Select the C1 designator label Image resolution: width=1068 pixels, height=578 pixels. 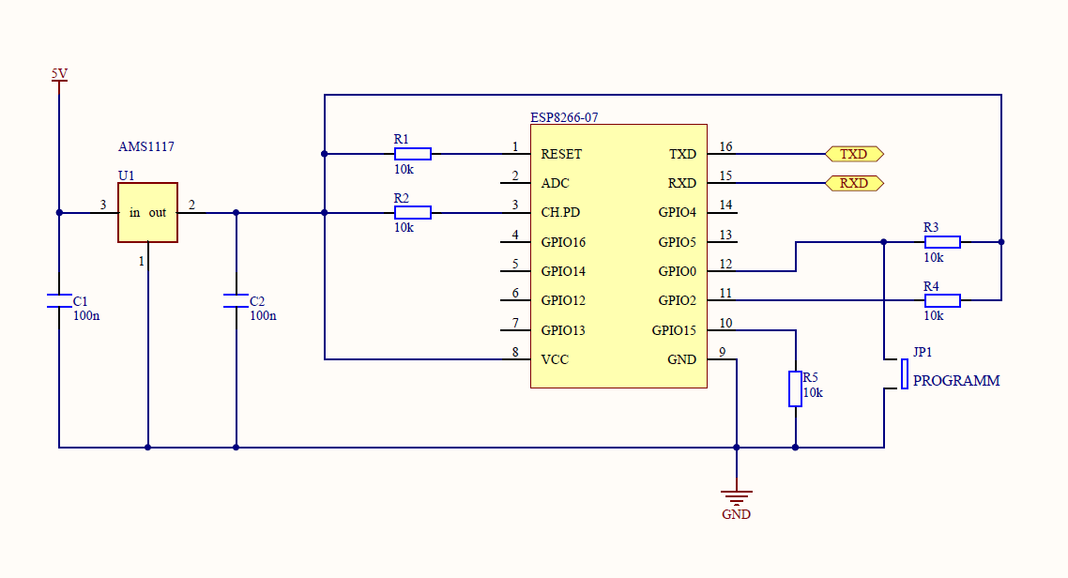point(81,301)
